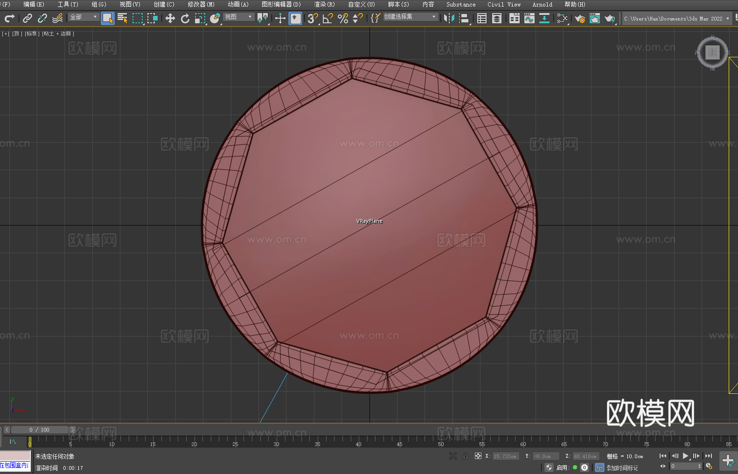
Task: Open the 修改器(M) menu
Action: click(201, 4)
